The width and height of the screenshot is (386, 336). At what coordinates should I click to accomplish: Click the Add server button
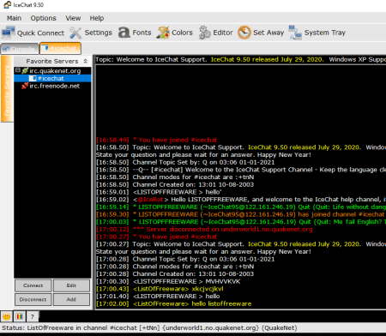pos(71,299)
